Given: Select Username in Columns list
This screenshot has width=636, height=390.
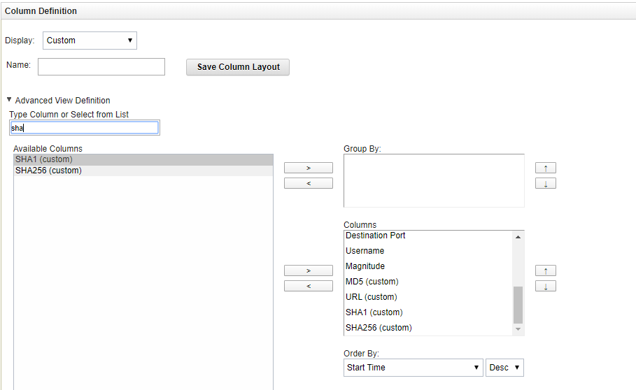Looking at the screenshot, I should pyautogui.click(x=365, y=251).
